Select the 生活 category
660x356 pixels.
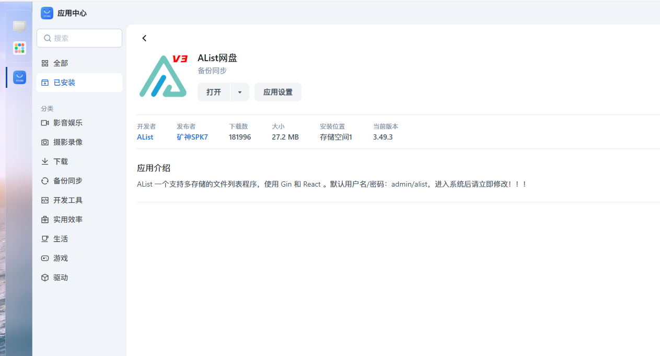click(x=79, y=239)
